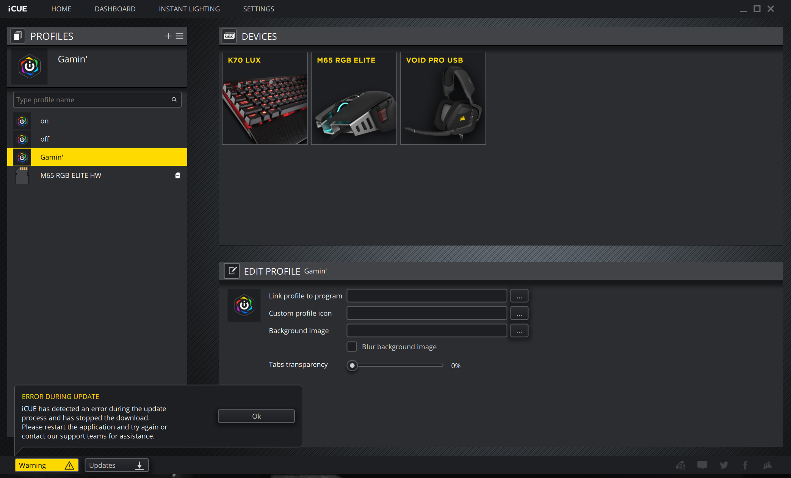Select the 'on' profile

coord(97,121)
